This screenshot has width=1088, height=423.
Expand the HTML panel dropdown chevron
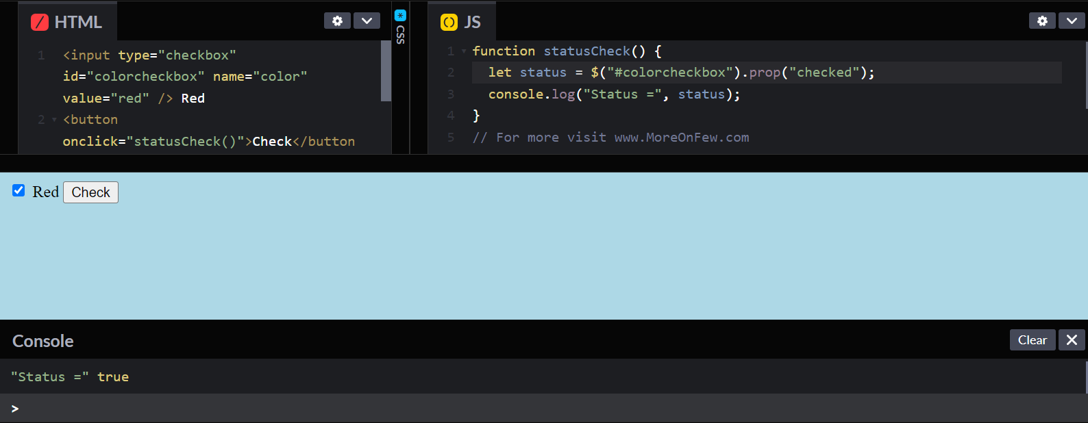click(x=367, y=21)
